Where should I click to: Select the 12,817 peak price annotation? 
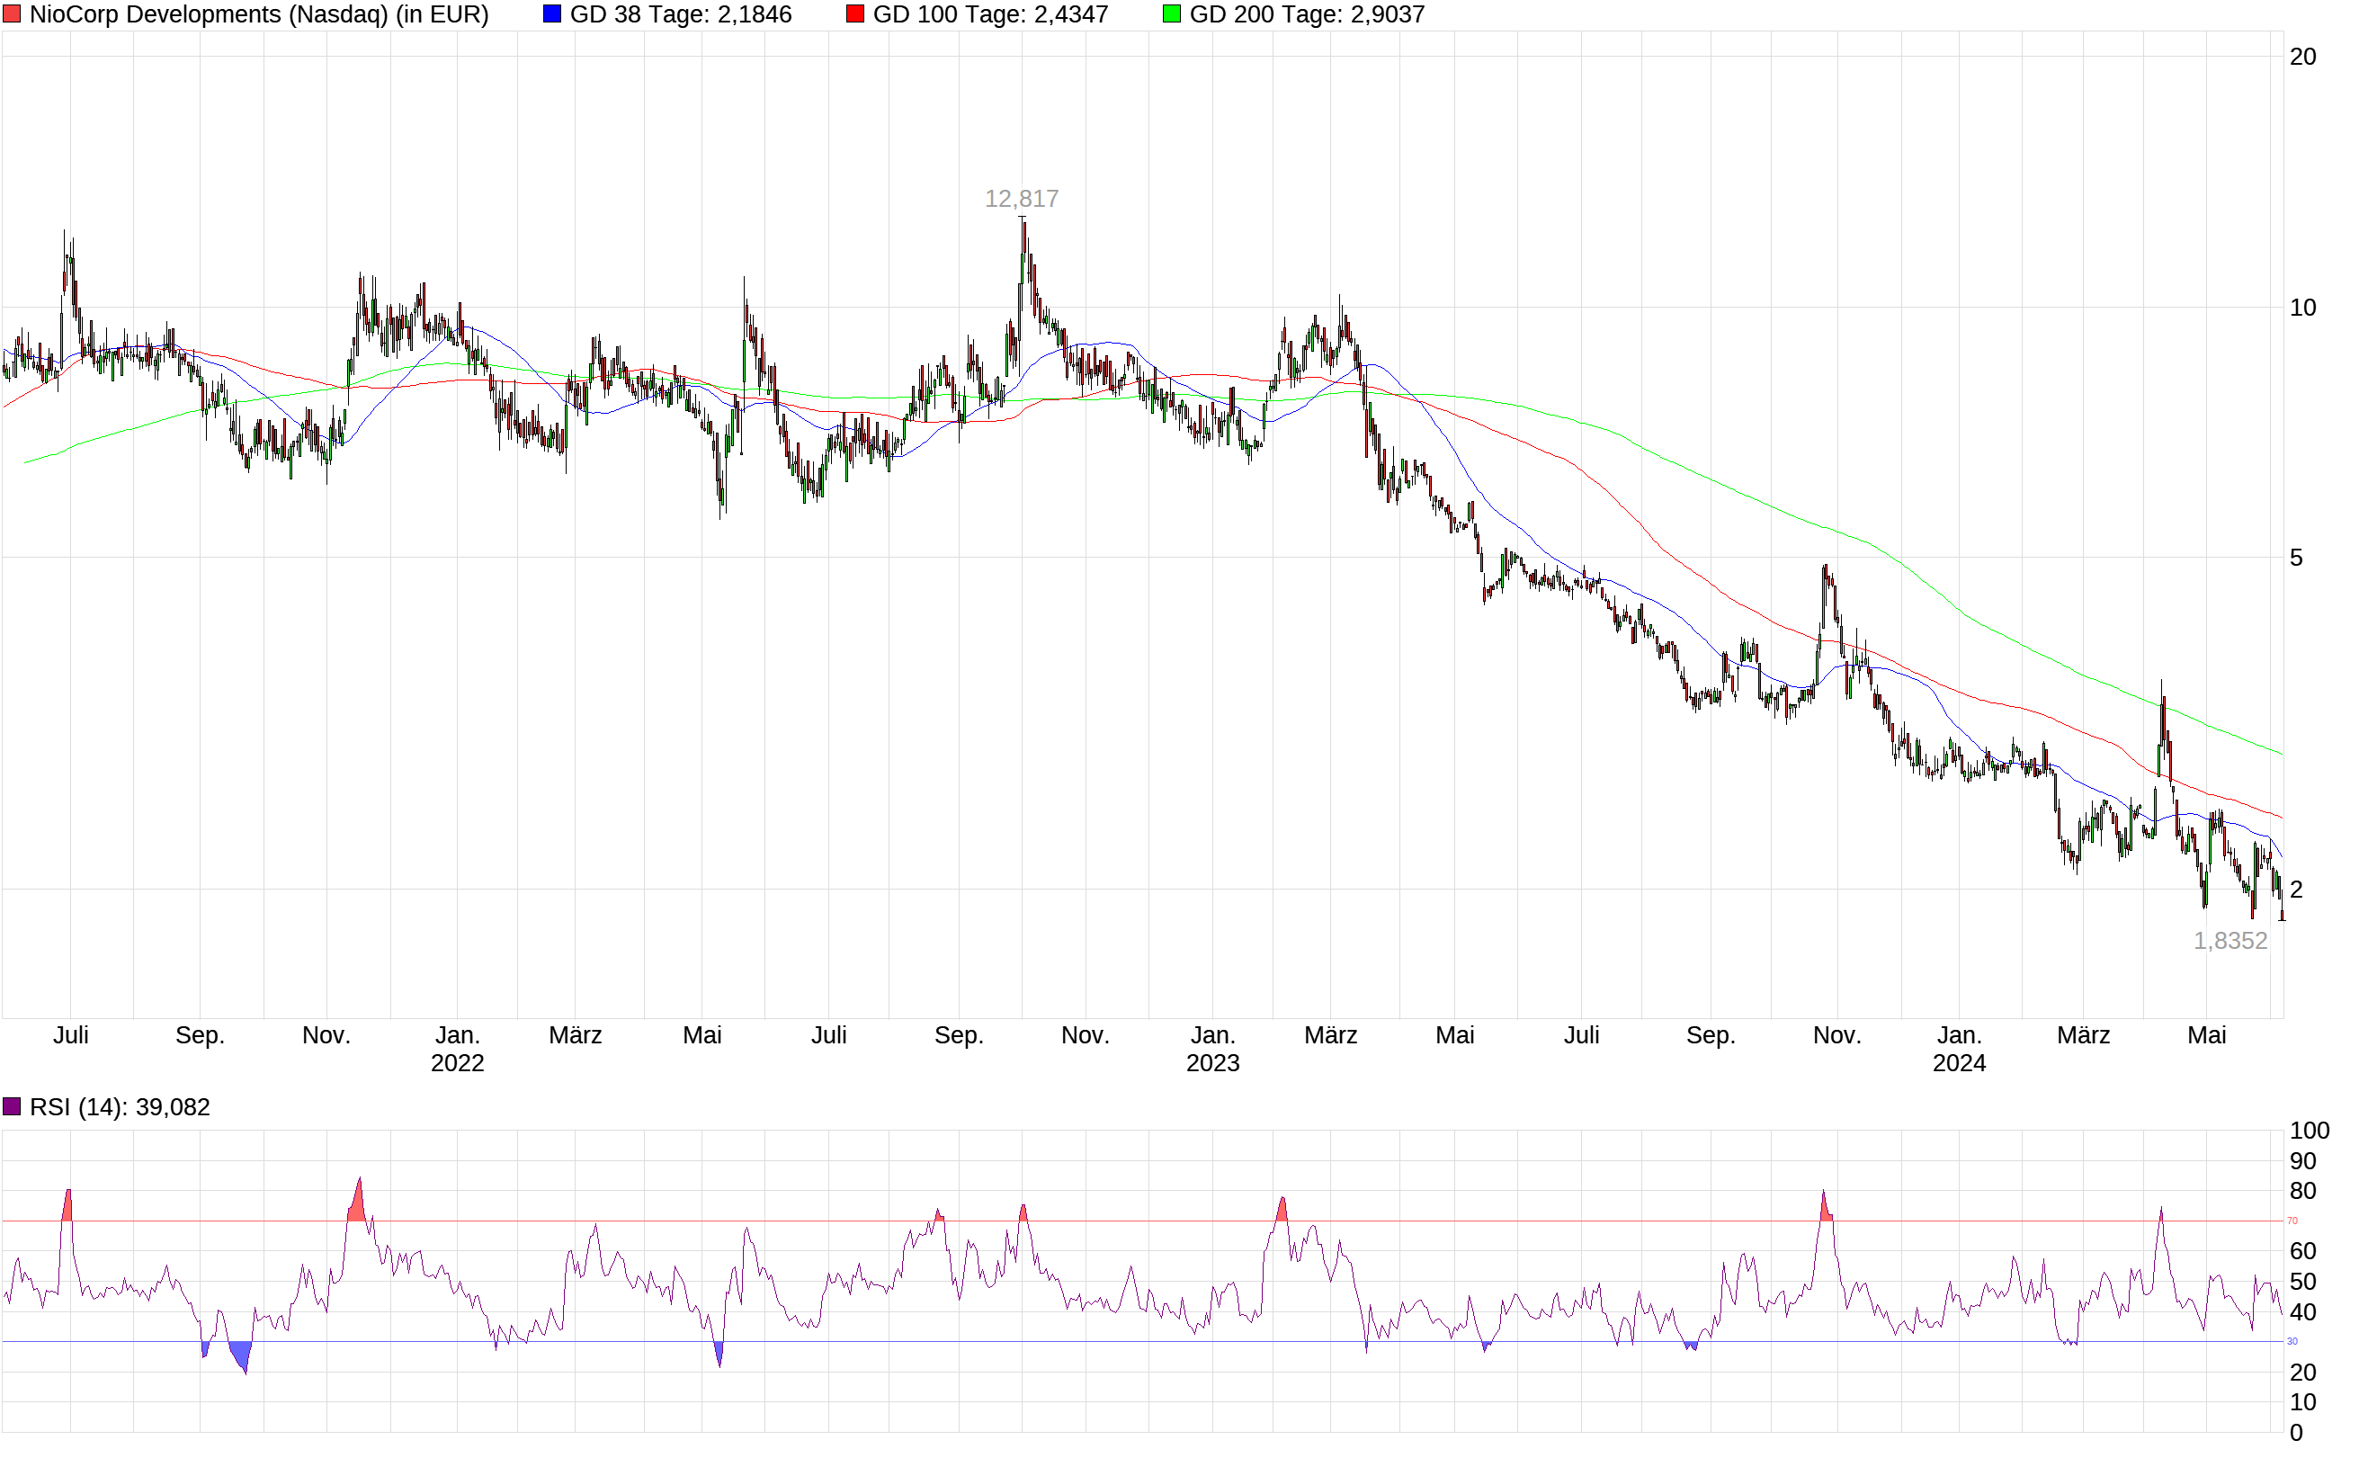pos(1021,198)
